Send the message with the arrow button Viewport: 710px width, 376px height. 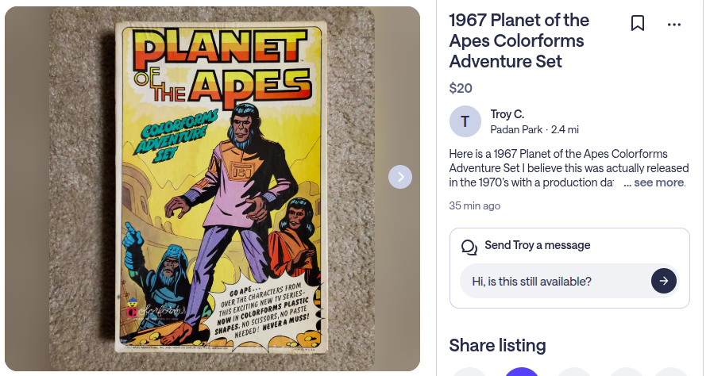pos(664,281)
